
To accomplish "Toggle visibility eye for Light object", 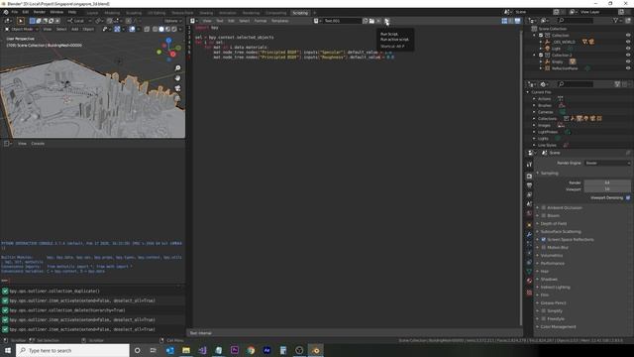I will click(x=628, y=49).
